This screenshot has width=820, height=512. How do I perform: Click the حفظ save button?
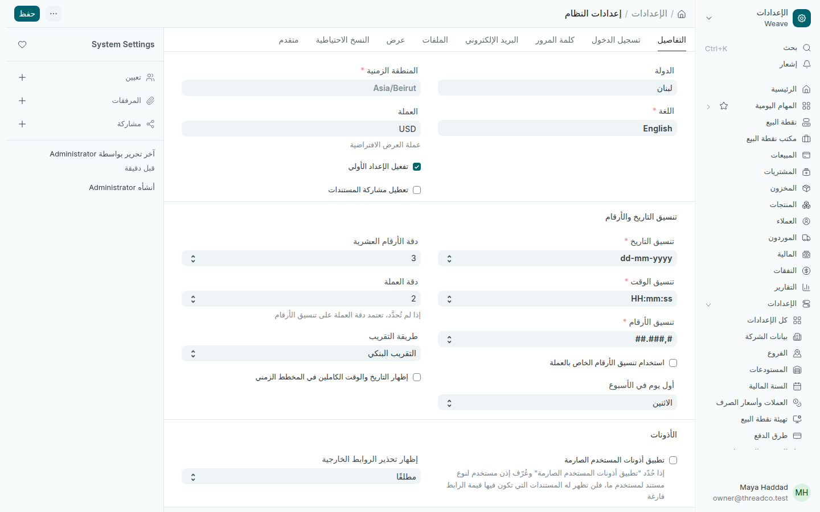point(27,14)
